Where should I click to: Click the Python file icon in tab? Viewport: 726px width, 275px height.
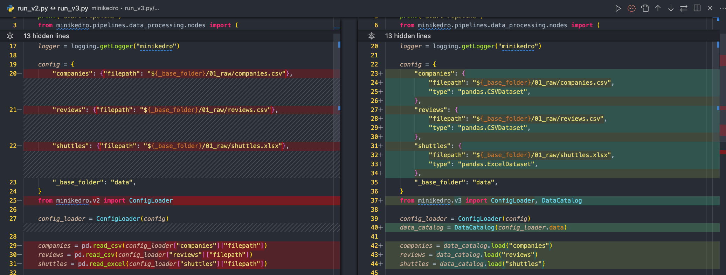point(10,8)
